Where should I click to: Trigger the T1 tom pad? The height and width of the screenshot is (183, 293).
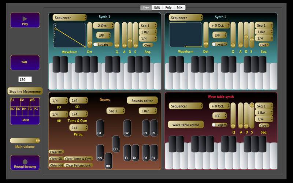pos(127,153)
